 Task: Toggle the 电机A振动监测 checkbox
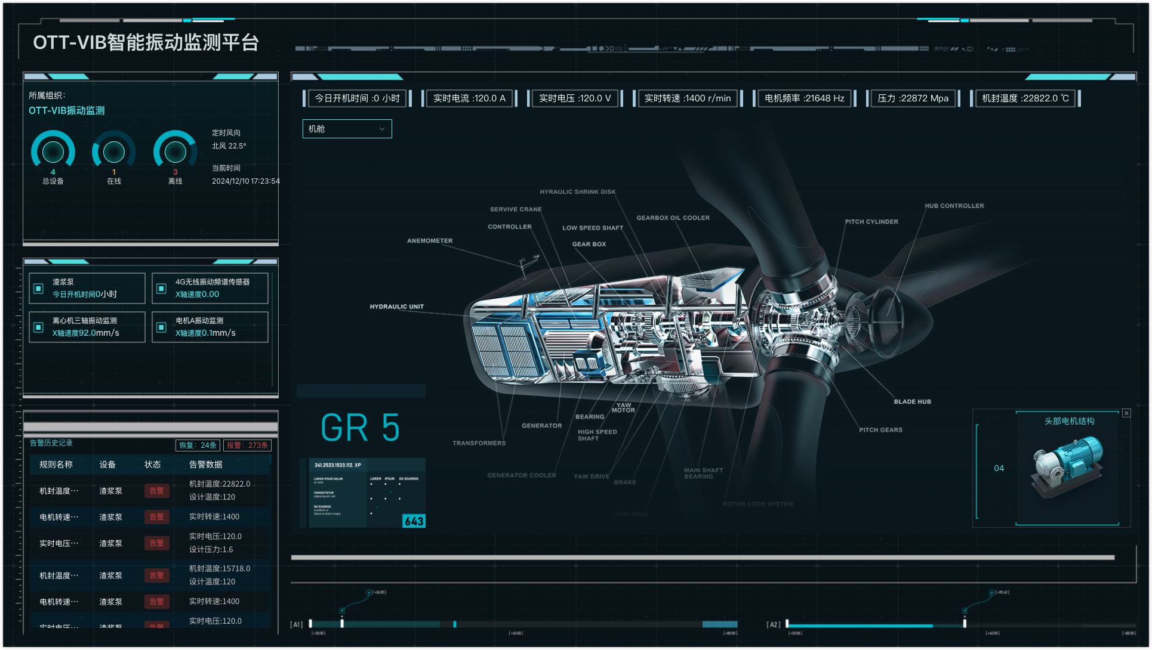pyautogui.click(x=161, y=327)
